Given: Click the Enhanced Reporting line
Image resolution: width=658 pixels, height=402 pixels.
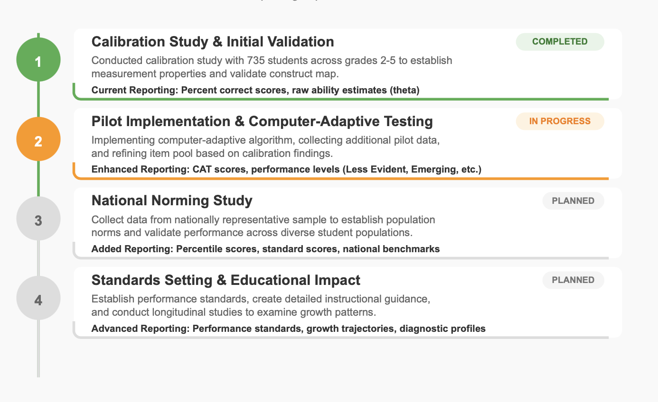Looking at the screenshot, I should (286, 170).
